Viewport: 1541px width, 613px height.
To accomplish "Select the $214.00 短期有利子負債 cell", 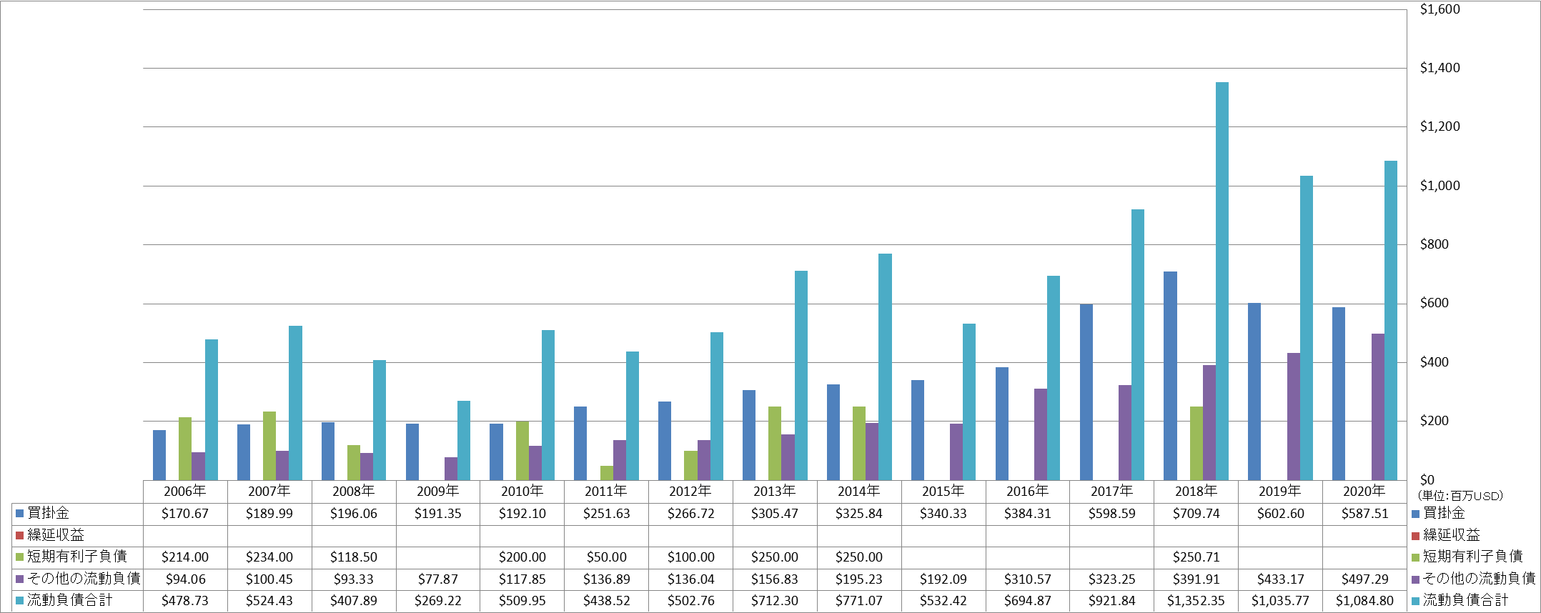I will pyautogui.click(x=185, y=557).
